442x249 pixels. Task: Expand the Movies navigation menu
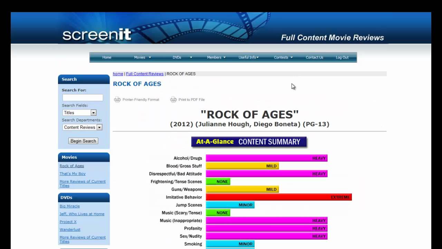pyautogui.click(x=143, y=57)
